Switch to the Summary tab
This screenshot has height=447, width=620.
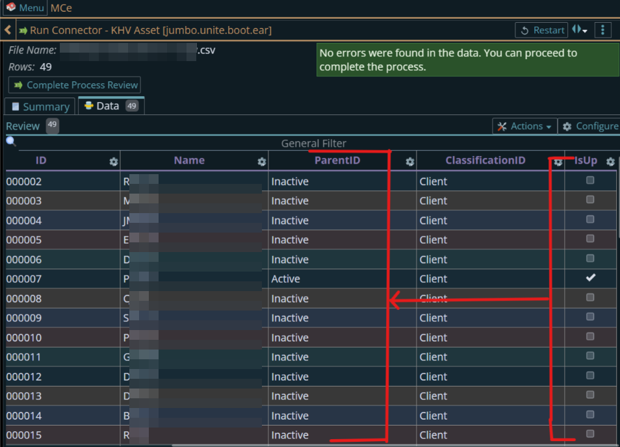(40, 107)
